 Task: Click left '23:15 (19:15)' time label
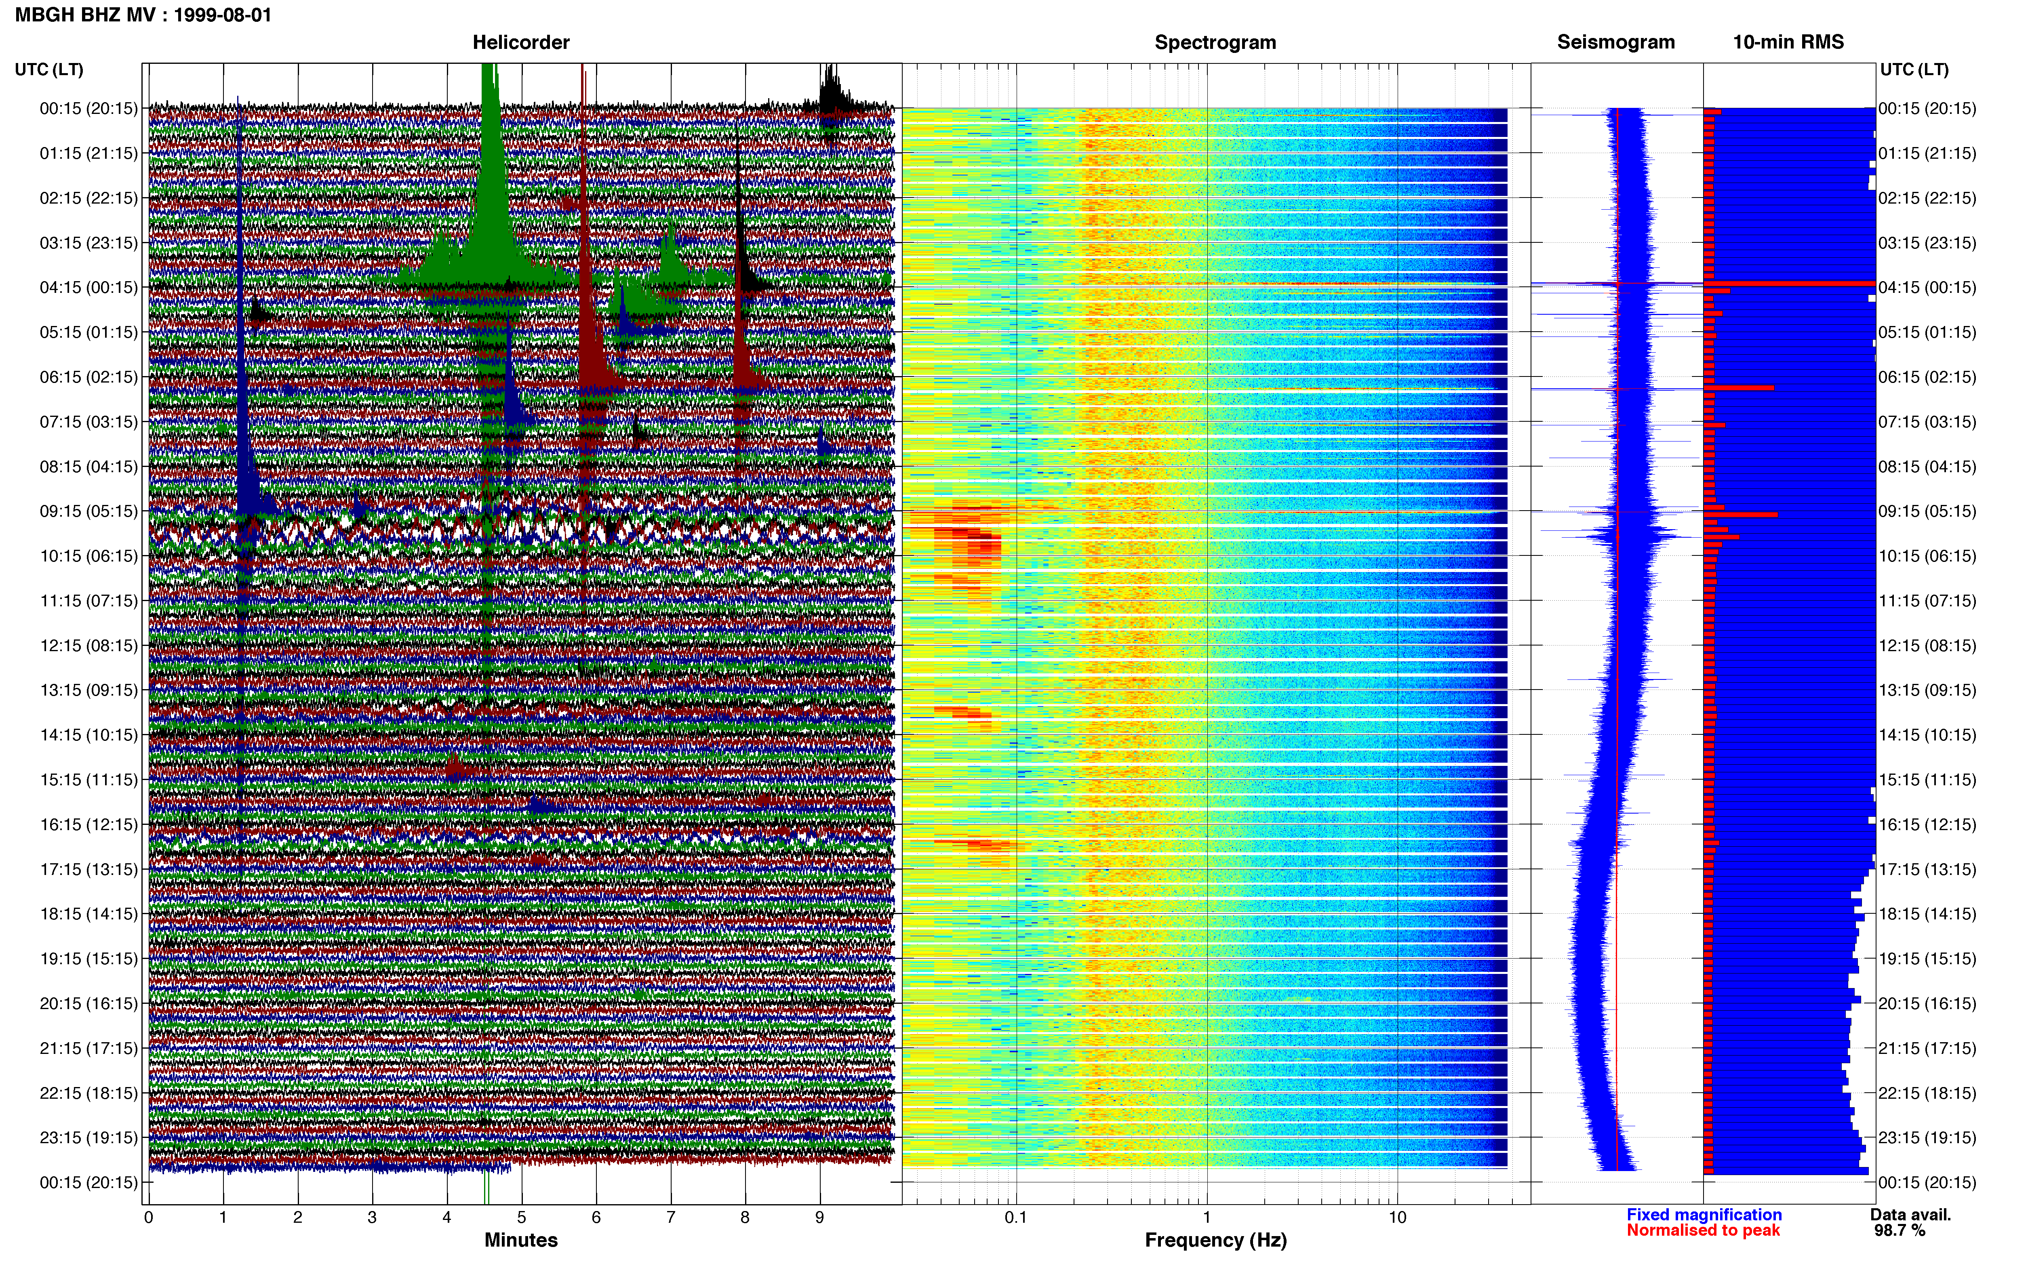(x=88, y=1138)
